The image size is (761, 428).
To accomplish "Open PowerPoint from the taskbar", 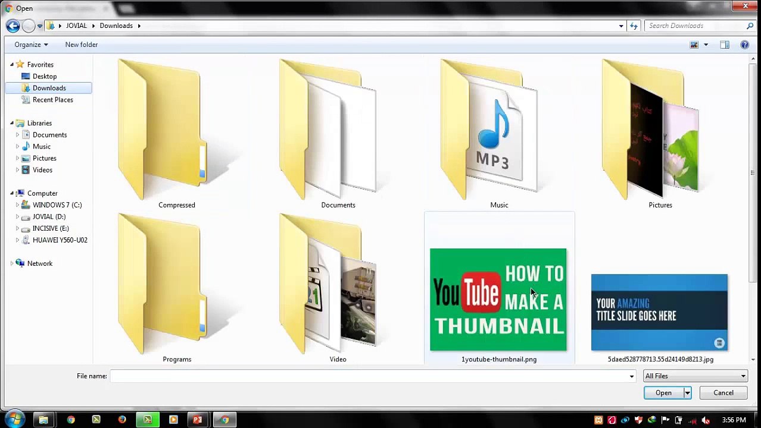I will point(198,420).
